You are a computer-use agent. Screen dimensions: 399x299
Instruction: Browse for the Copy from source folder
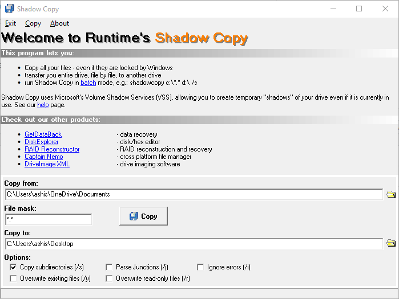[391, 194]
